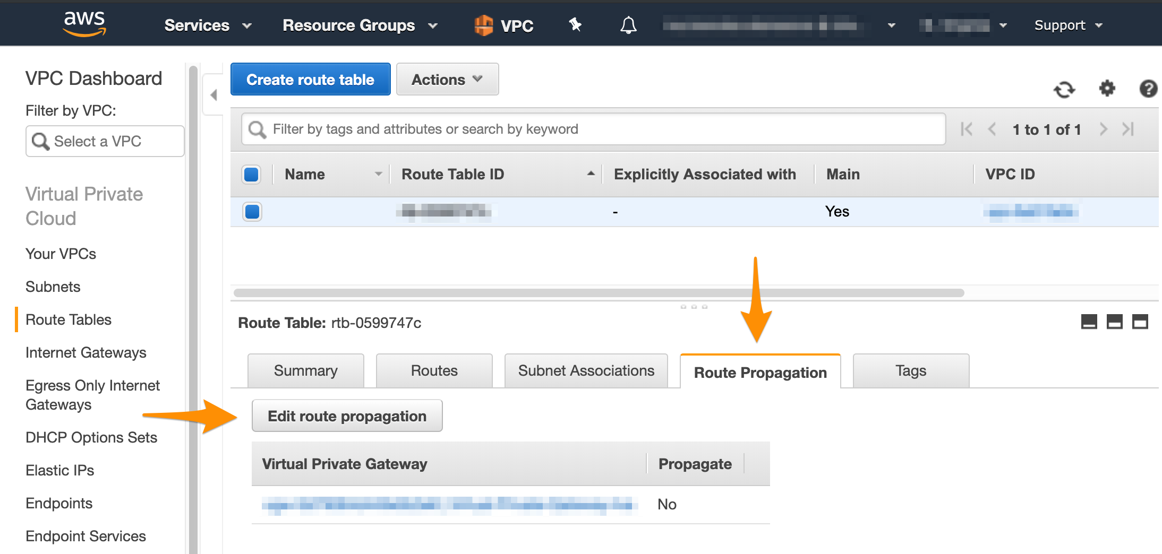Open the Subnet Associations tab

(586, 370)
